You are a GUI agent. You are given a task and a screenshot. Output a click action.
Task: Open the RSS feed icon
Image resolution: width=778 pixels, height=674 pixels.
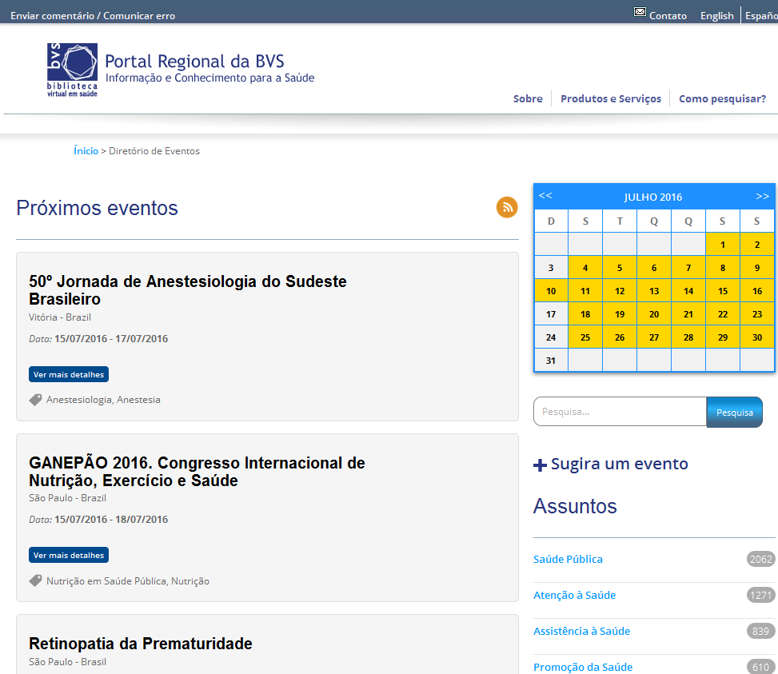[507, 207]
